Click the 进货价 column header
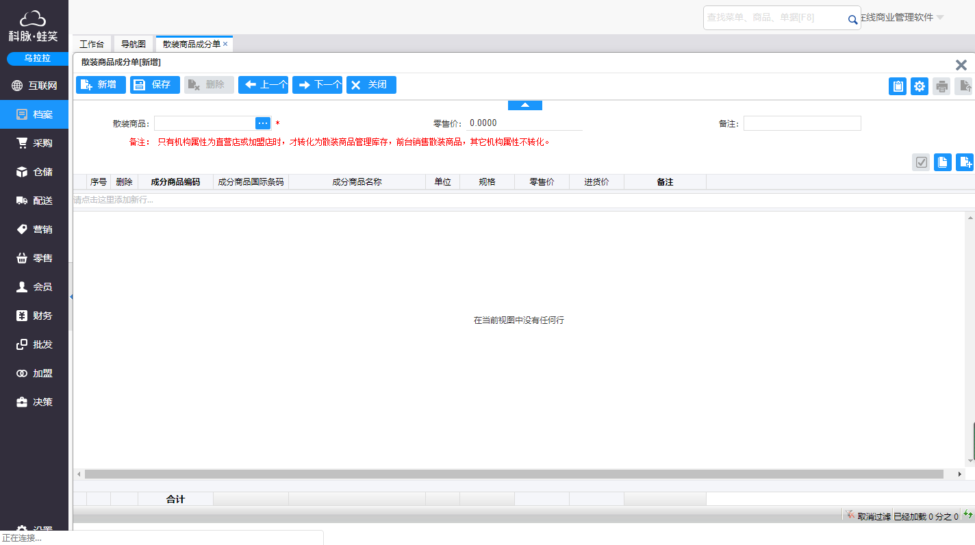The image size is (975, 545). click(x=596, y=182)
